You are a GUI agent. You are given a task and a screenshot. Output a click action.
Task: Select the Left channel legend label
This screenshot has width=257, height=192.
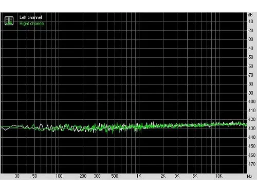click(31, 17)
